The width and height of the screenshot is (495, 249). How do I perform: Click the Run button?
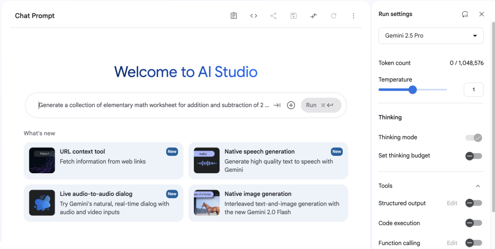click(321, 105)
